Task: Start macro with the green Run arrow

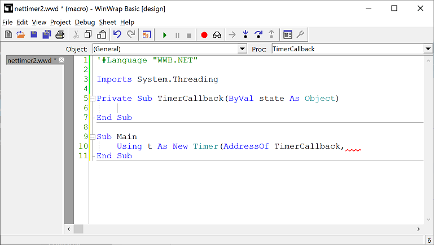Action: pos(165,35)
